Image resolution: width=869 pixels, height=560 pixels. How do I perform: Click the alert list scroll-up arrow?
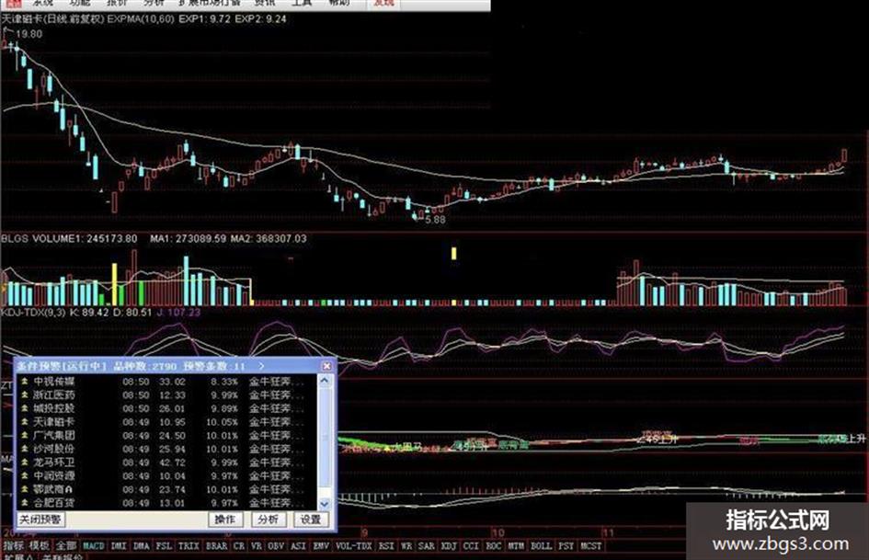[325, 381]
